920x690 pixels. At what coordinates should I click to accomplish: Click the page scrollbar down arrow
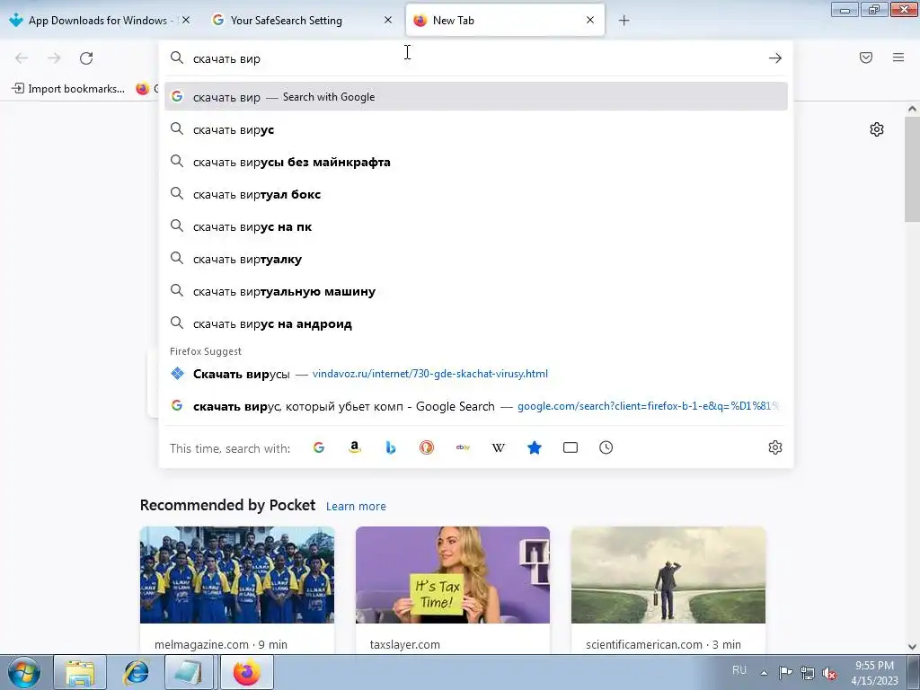(x=912, y=647)
